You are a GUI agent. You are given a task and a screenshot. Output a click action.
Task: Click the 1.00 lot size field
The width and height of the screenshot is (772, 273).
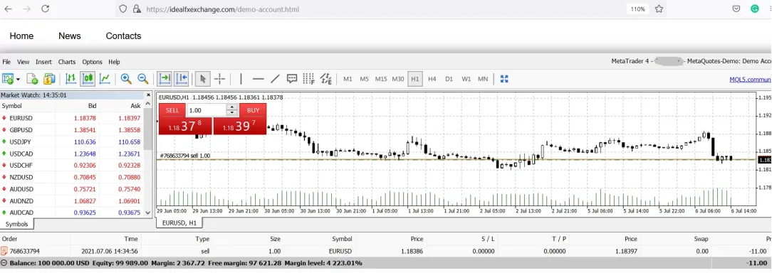coord(207,110)
